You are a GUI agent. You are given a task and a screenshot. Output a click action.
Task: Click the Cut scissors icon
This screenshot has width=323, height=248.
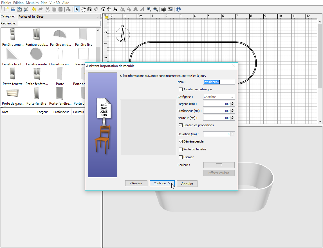click(x=47, y=9)
